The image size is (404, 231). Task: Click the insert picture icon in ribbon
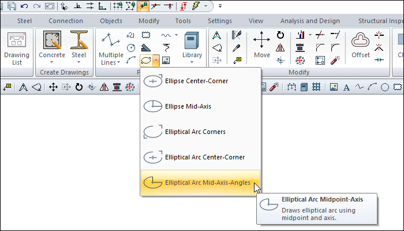click(x=166, y=61)
